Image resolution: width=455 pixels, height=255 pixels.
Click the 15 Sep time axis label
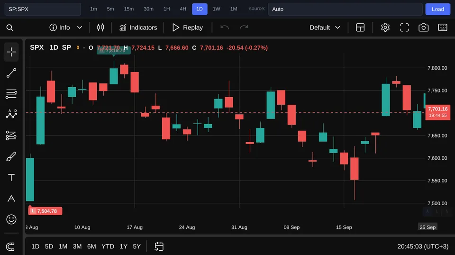coord(344,227)
